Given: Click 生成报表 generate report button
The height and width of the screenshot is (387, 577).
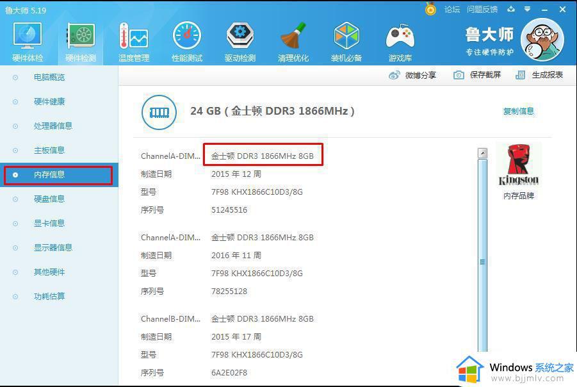Looking at the screenshot, I should pos(539,75).
